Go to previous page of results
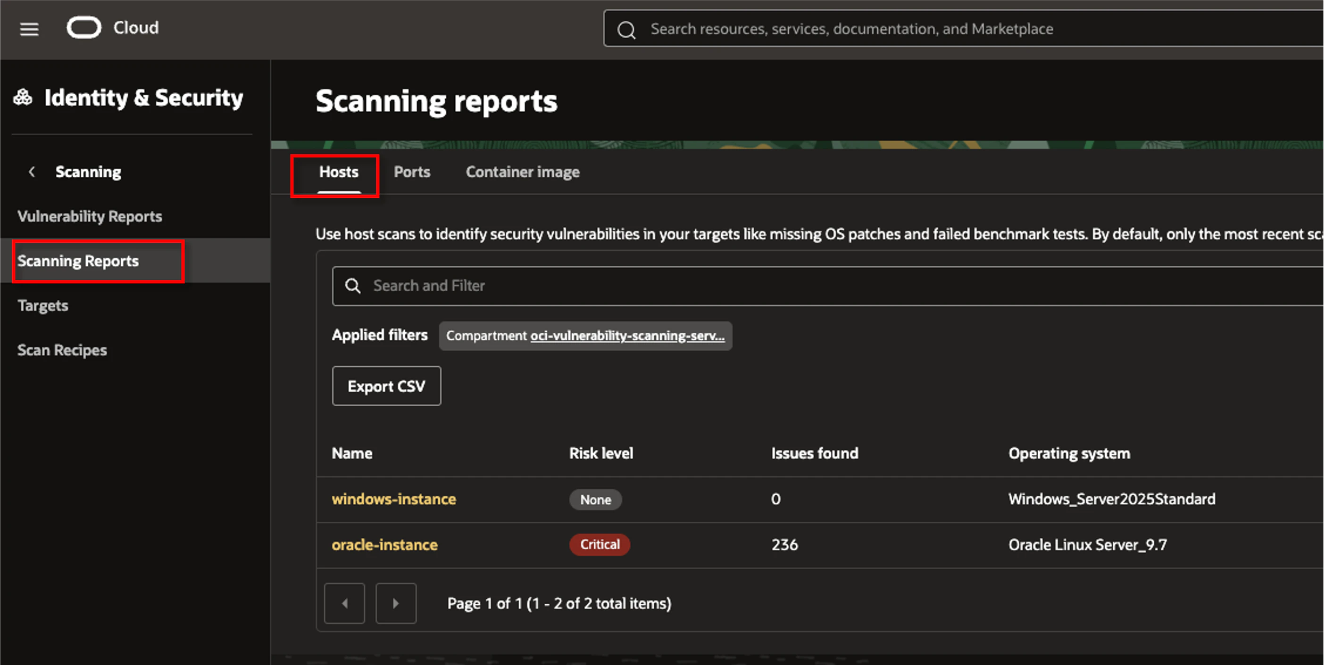Screen dimensions: 1325x665 [x=345, y=603]
